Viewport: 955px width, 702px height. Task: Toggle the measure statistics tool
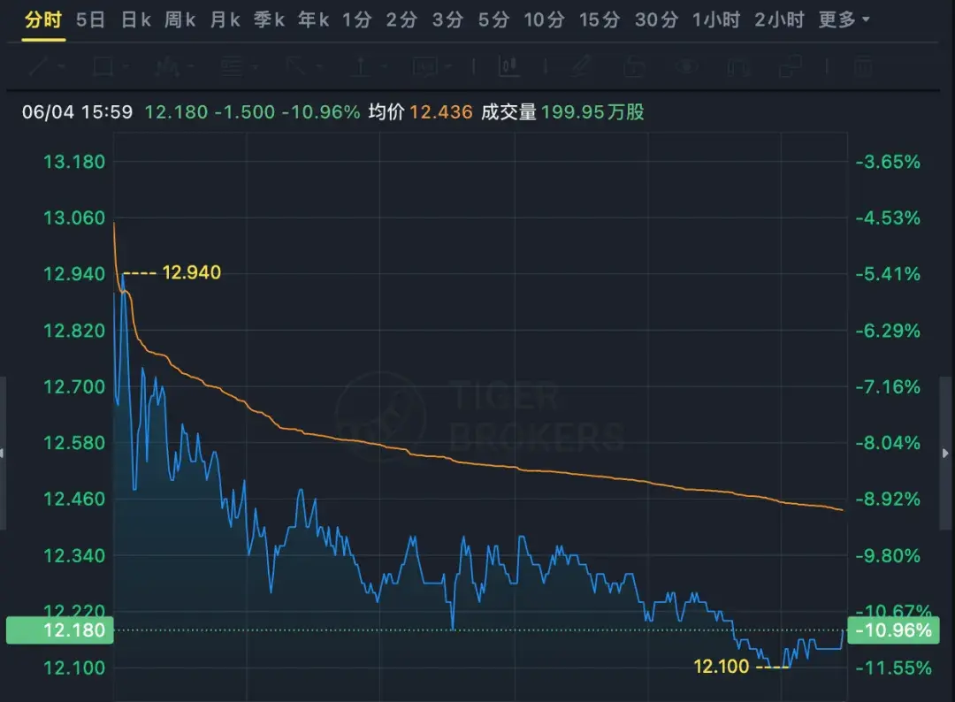[x=508, y=68]
